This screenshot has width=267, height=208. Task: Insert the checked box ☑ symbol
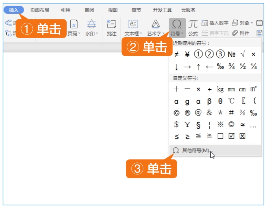pyautogui.click(x=231, y=136)
